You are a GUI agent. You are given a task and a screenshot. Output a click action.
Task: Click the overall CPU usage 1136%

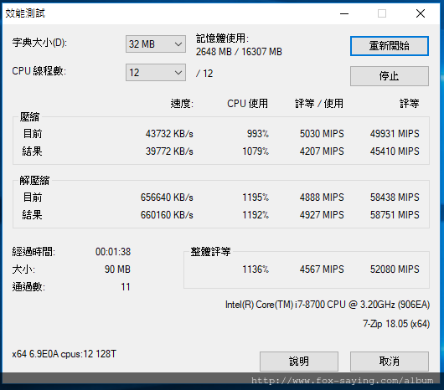click(x=256, y=269)
